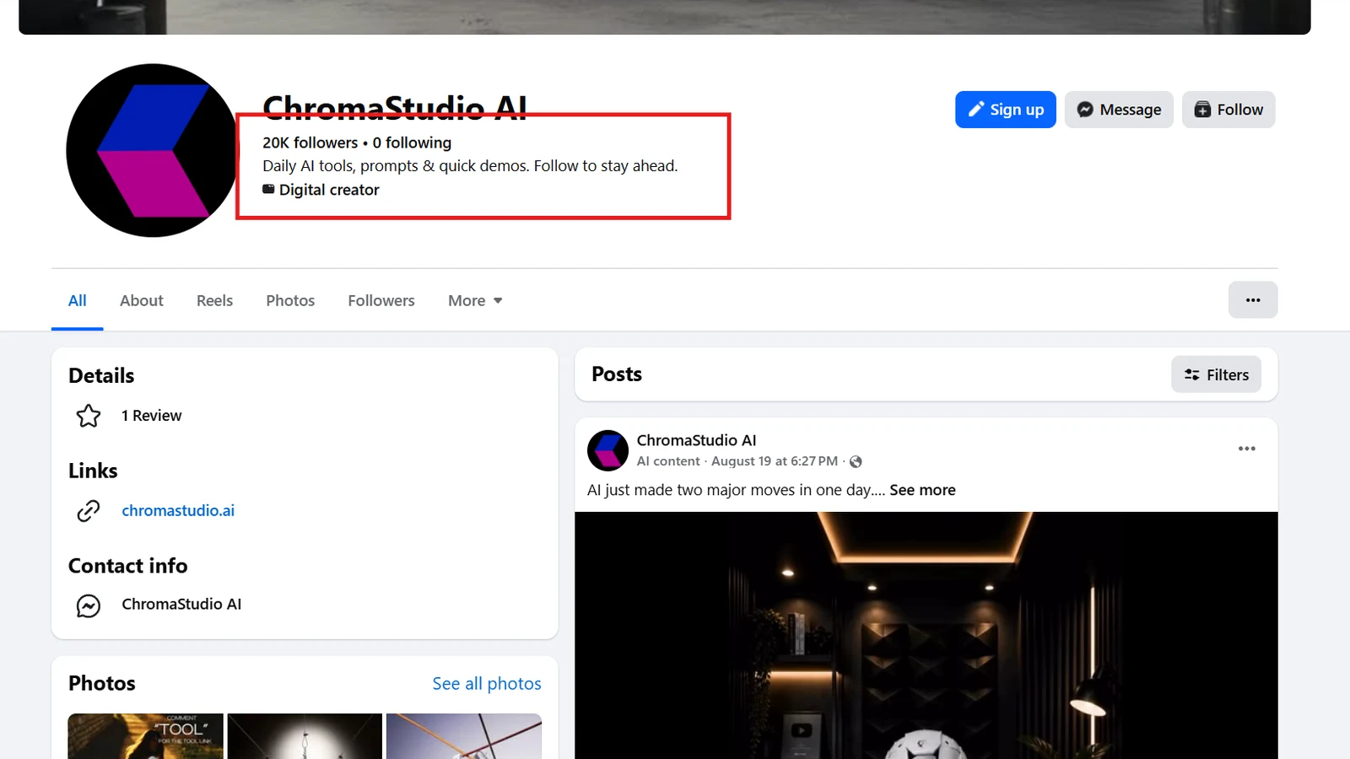The image size is (1350, 759).
Task: Open the dark room post image
Action: click(x=926, y=635)
